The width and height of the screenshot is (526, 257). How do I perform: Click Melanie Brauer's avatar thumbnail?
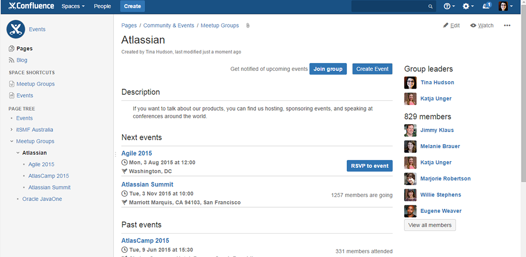[x=410, y=146]
